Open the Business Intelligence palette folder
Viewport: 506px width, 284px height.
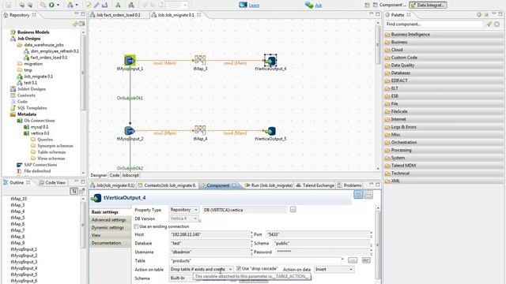tap(444, 35)
